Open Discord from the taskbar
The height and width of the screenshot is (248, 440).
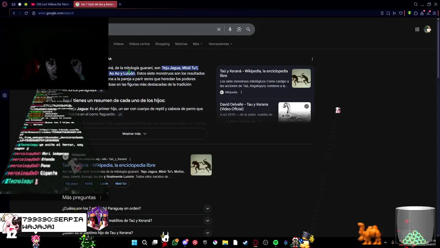[185, 242]
